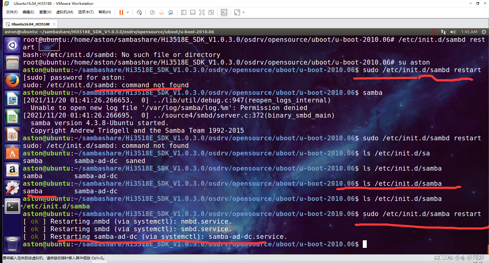Viewport: 489px width, 263px height.
Task: Close the Ubuntu16.04_HI3518E tab
Action: [x=54, y=24]
